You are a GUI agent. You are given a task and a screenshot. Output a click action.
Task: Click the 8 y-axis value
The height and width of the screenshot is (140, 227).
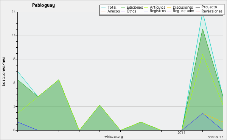click(14, 59)
